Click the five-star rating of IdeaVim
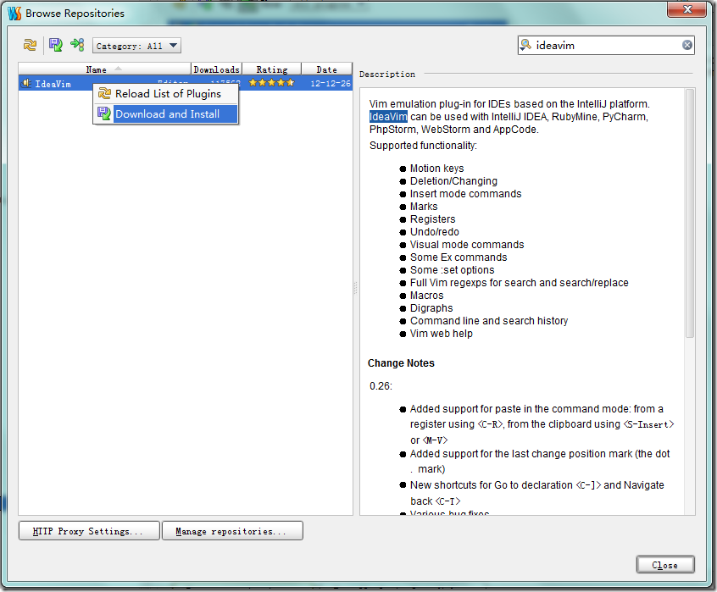 pos(271,83)
